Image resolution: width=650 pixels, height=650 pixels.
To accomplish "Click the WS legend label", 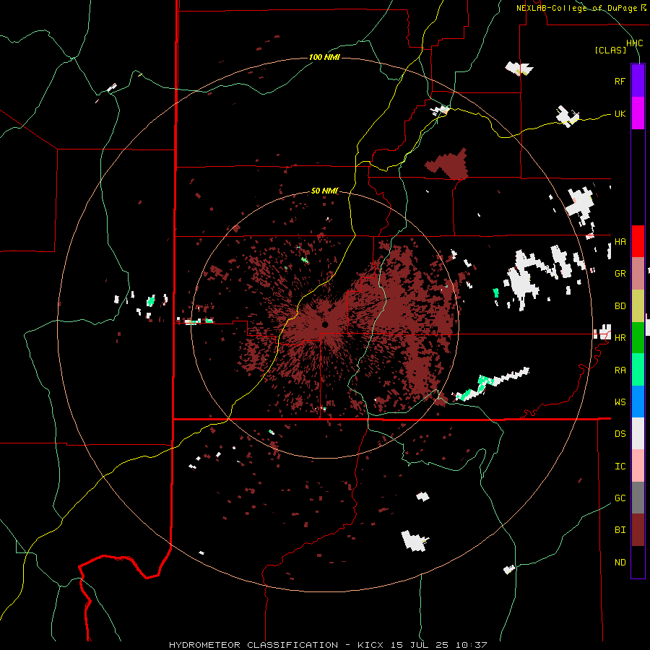I will 620,402.
